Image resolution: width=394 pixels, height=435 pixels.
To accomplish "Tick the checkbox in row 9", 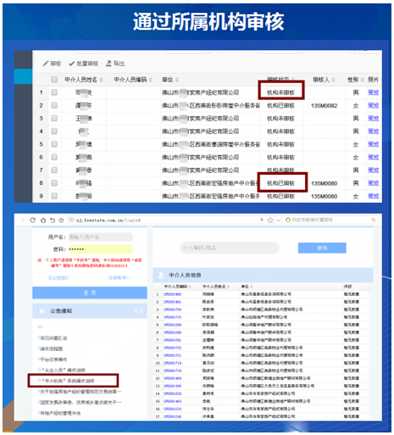I will (54, 196).
